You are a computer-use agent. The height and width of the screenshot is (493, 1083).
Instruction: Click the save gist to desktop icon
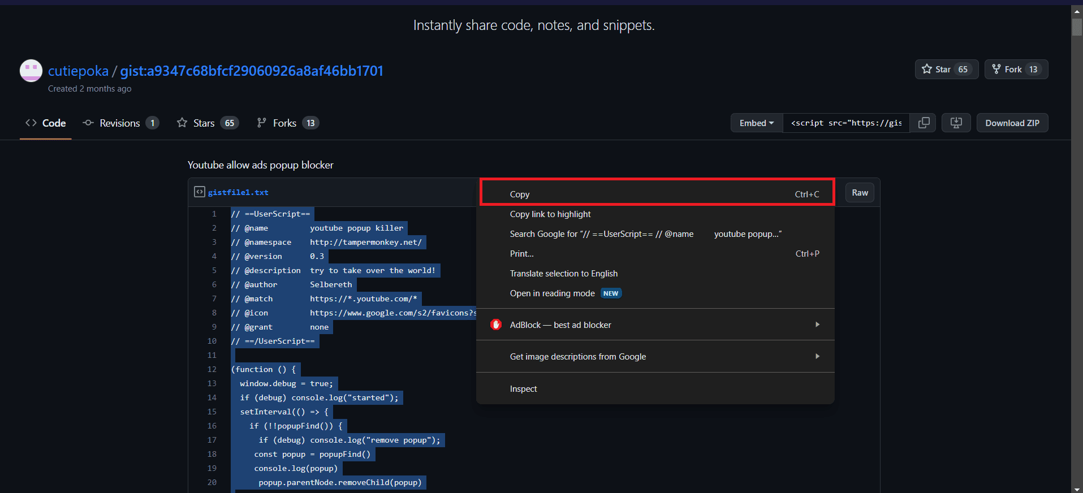956,123
